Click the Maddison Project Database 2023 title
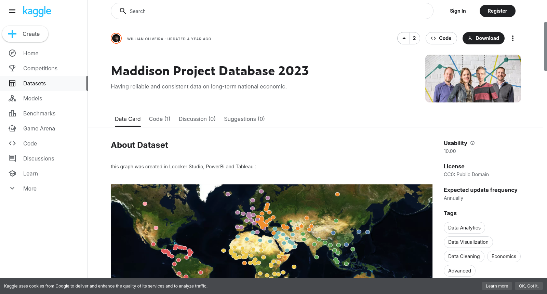Screen dimensions: 547x294 point(210,71)
